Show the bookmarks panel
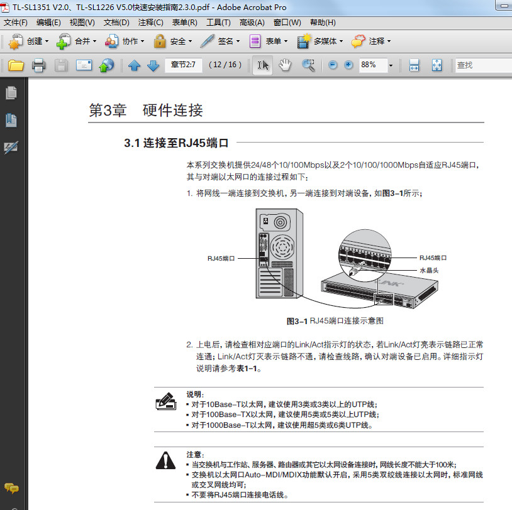The width and height of the screenshot is (512, 510). pos(11,120)
